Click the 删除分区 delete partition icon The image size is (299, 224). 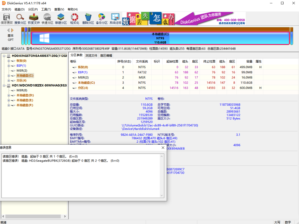(88, 19)
